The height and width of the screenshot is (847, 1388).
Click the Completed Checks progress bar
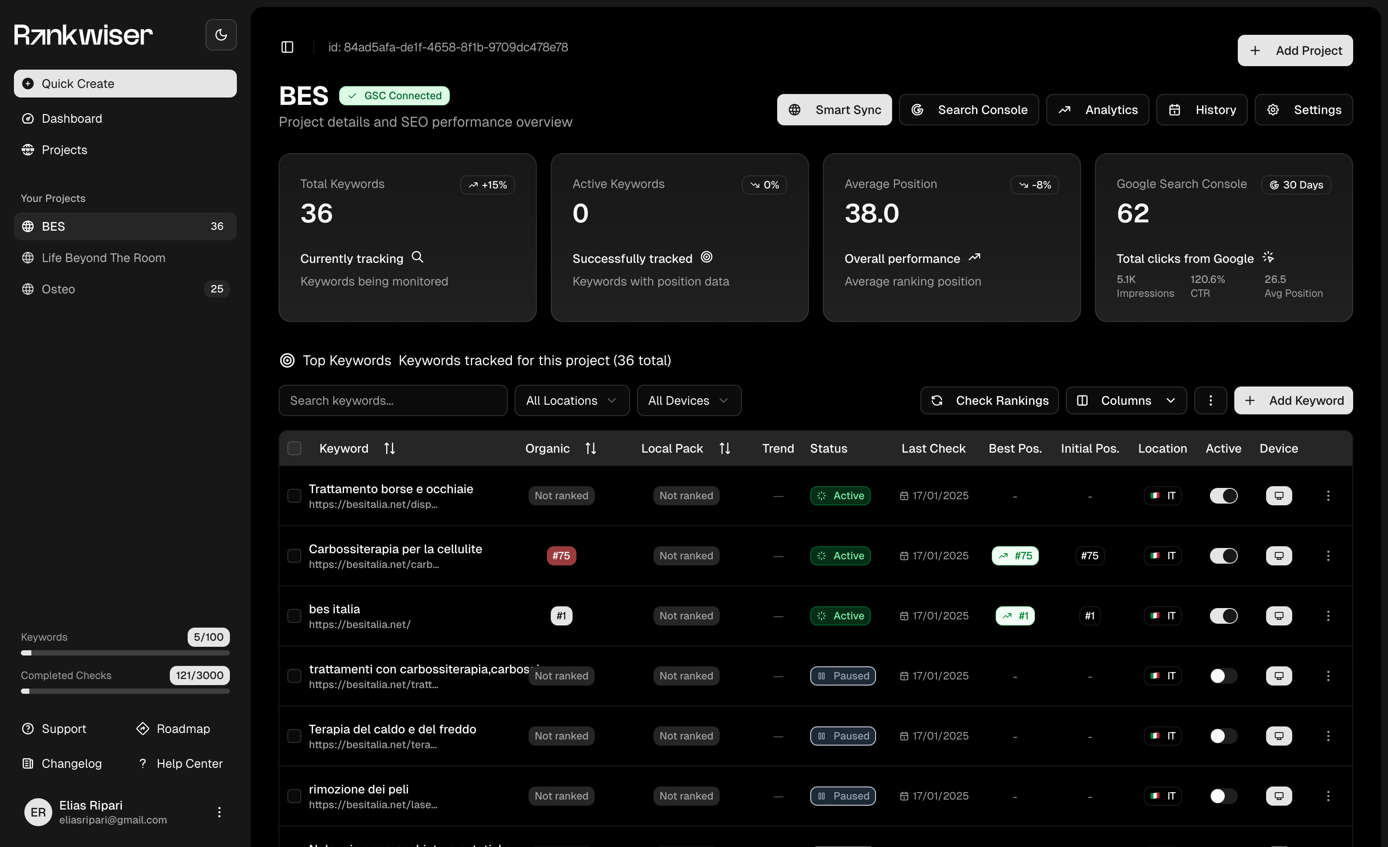pyautogui.click(x=125, y=691)
